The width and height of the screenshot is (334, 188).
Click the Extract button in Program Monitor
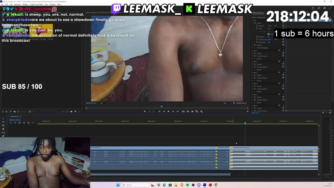(188, 111)
